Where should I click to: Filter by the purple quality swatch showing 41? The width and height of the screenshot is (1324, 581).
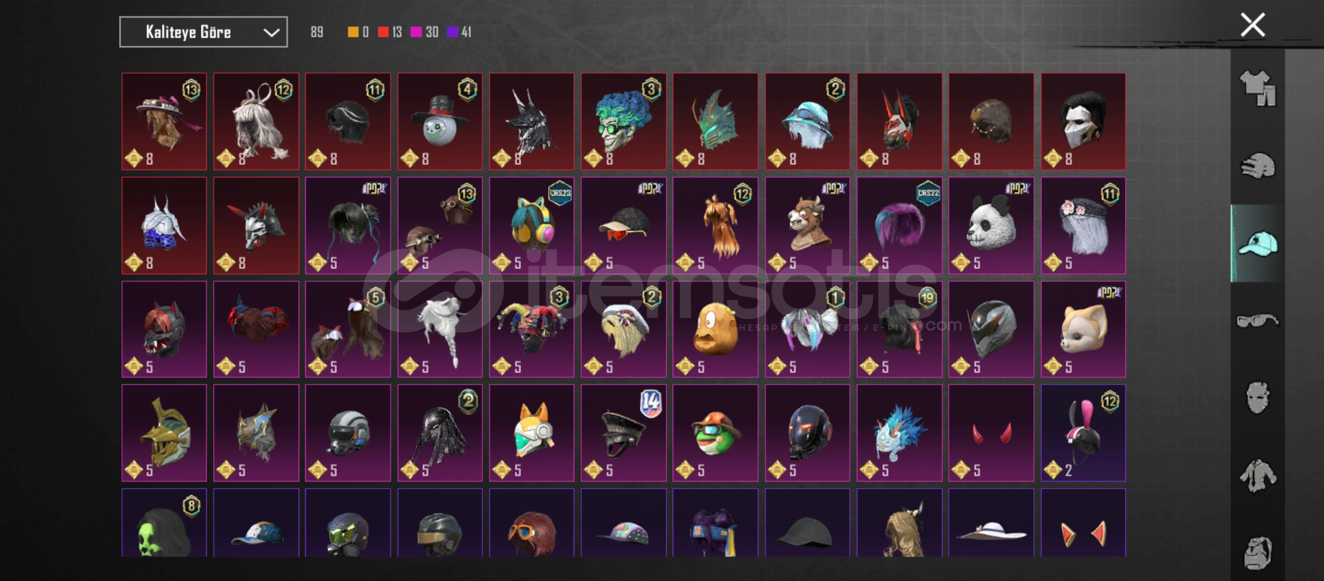coord(459,32)
